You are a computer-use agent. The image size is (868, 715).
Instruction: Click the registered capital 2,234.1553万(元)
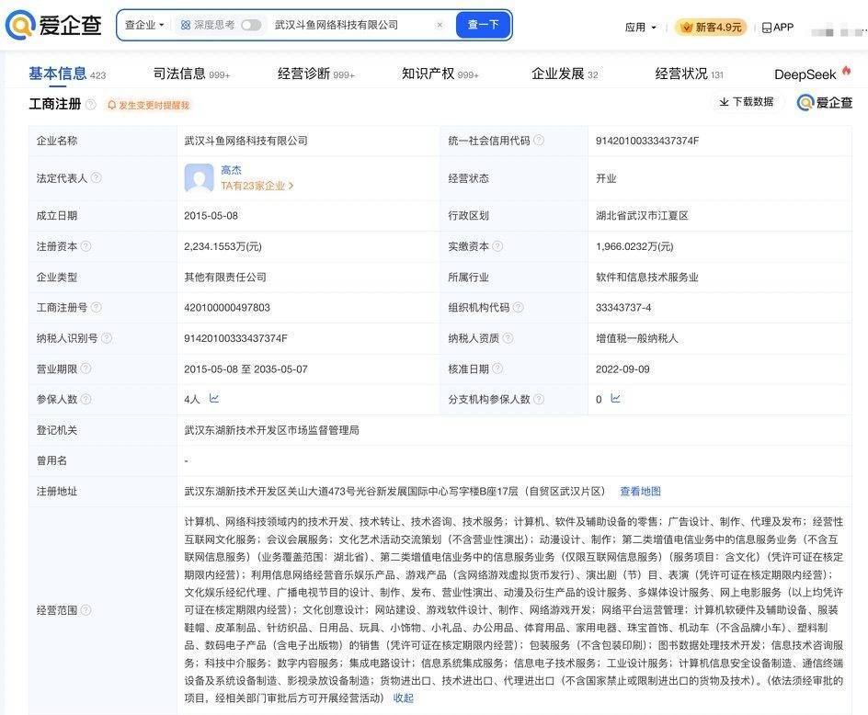tap(223, 246)
